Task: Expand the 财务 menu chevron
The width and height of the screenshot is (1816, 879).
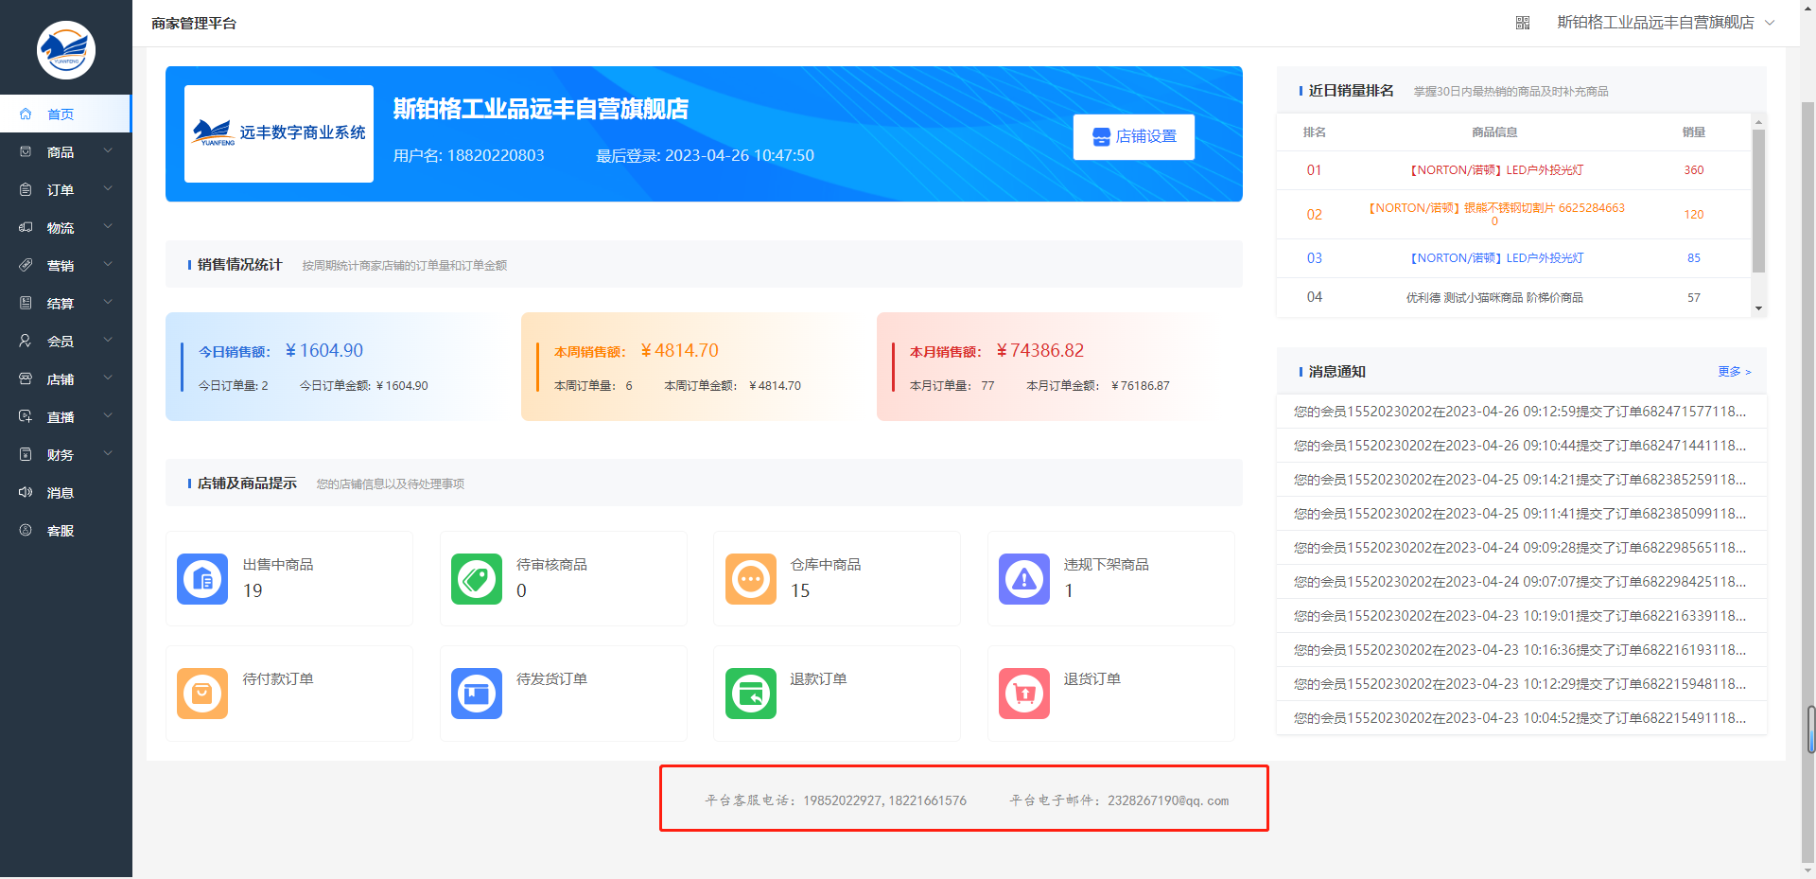Action: coord(108,453)
